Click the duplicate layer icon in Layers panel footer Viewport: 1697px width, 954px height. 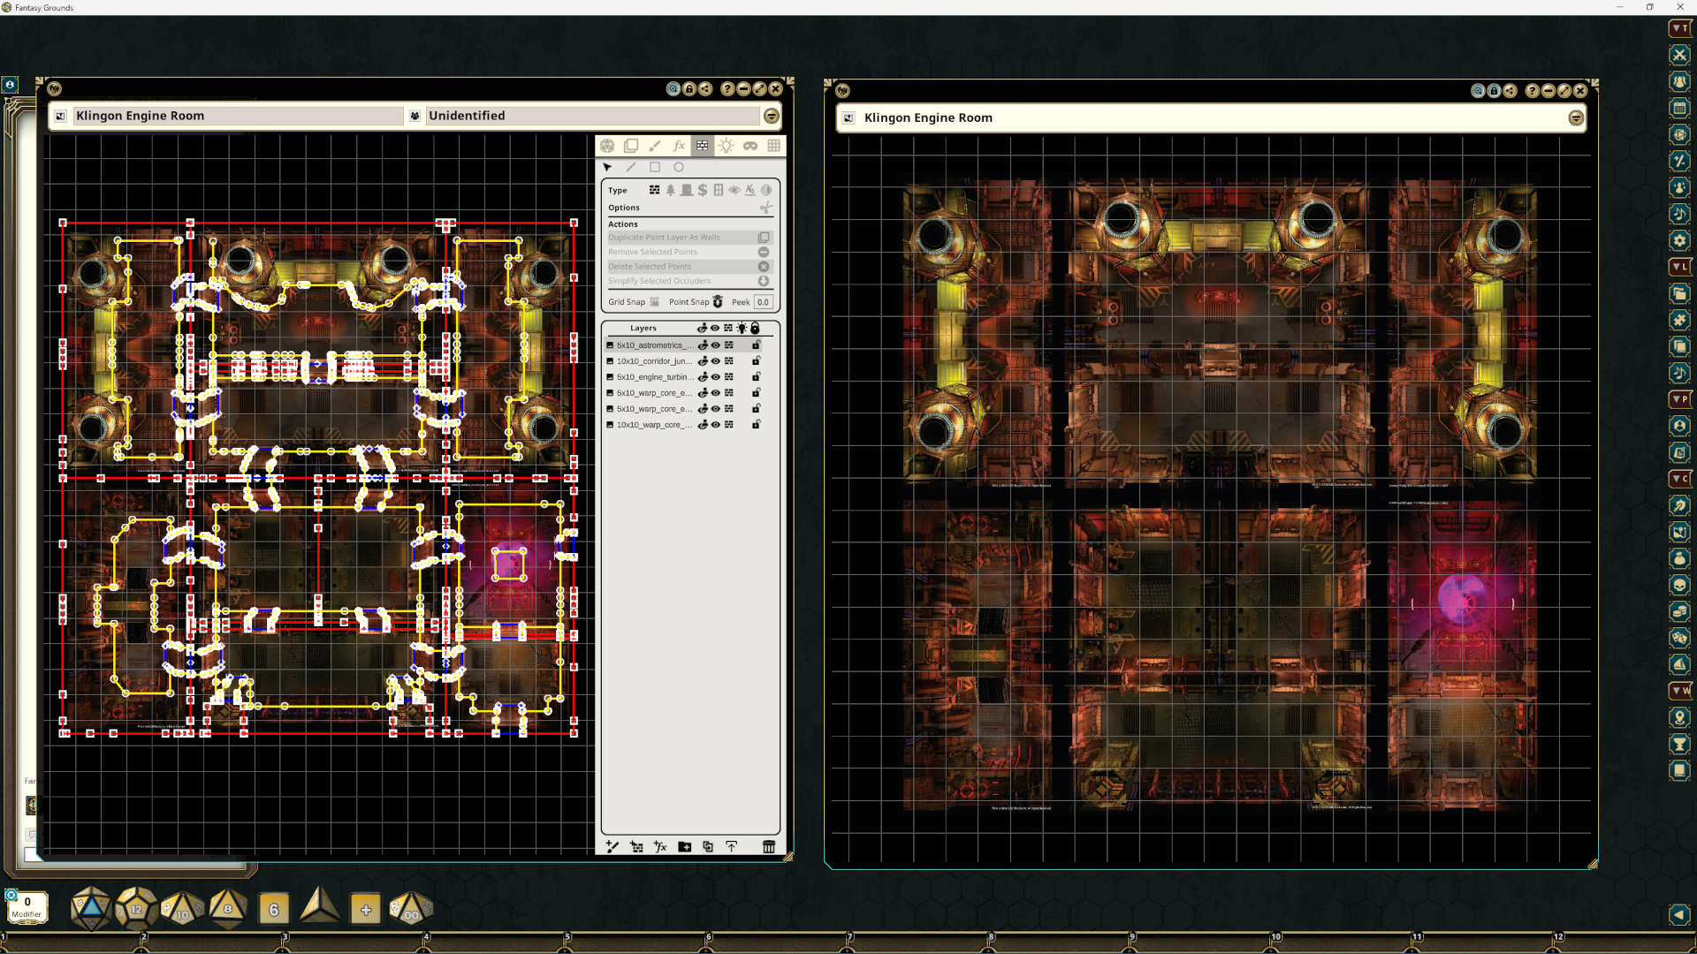[x=708, y=846]
